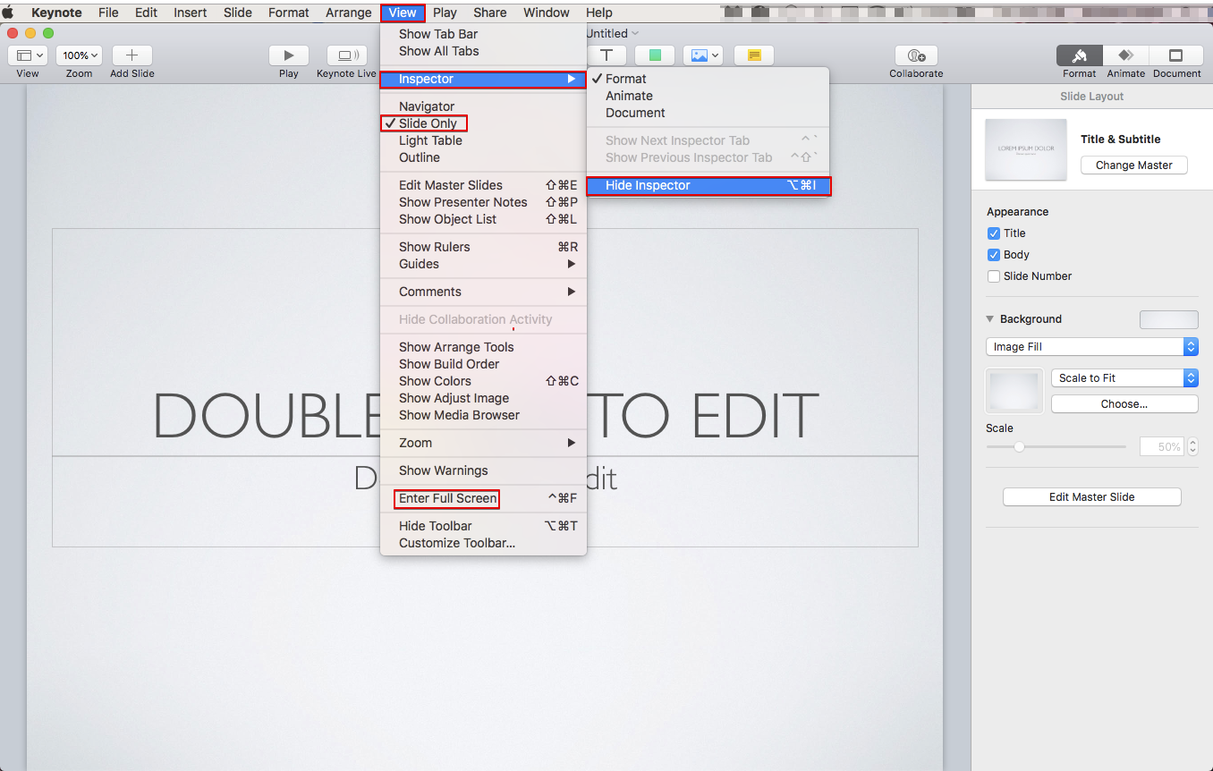The height and width of the screenshot is (771, 1213).
Task: Click the Play slideshow icon
Action: tap(288, 55)
